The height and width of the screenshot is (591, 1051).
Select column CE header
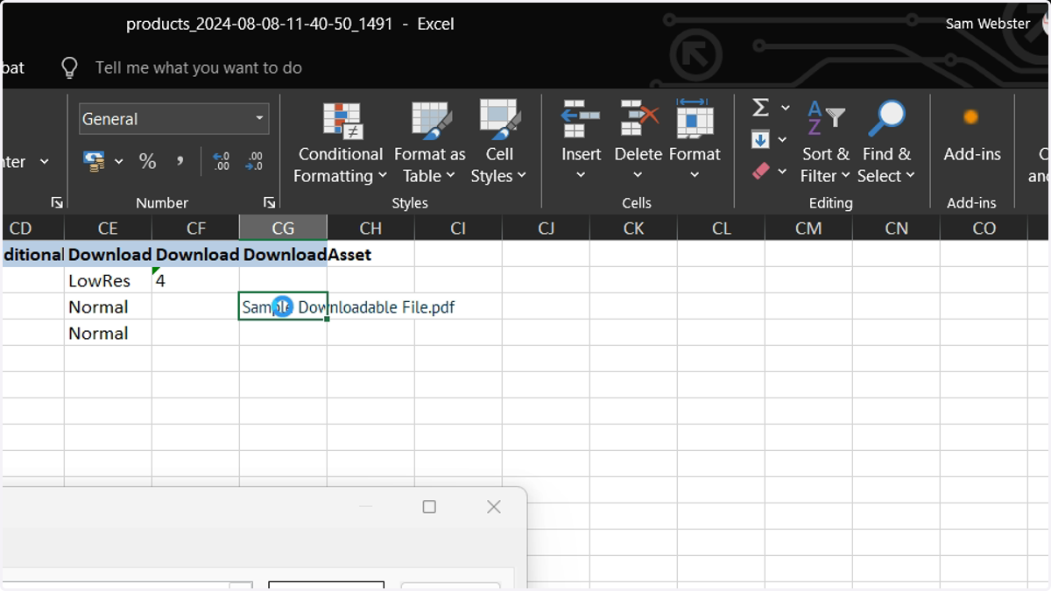coord(108,228)
